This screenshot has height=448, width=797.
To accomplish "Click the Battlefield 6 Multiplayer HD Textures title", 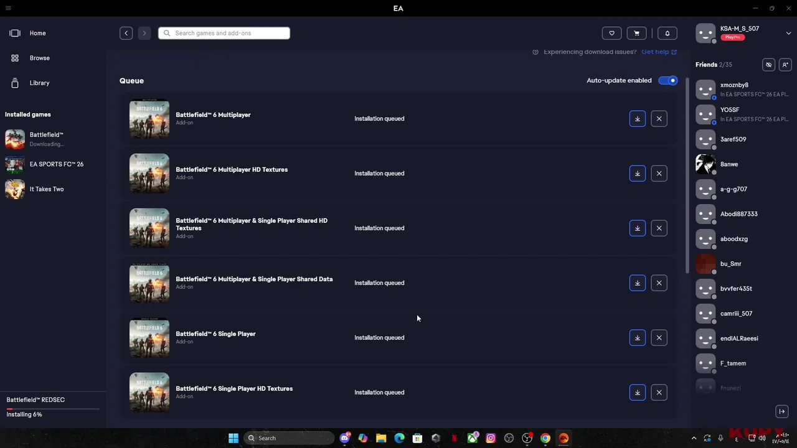I will point(232,169).
